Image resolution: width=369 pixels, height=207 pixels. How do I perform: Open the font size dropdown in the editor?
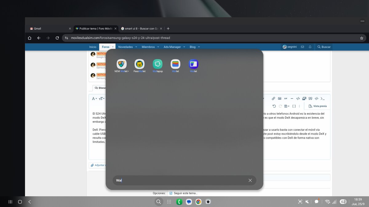pyautogui.click(x=101, y=98)
